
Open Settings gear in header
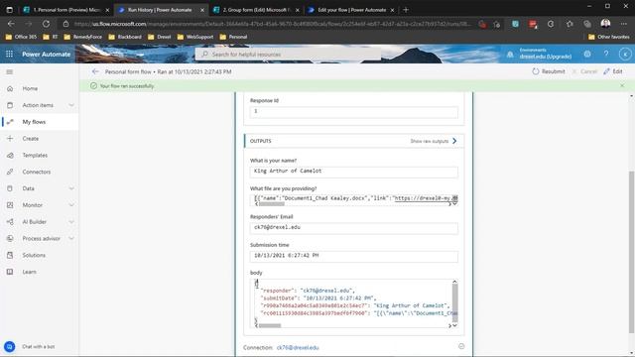point(587,54)
